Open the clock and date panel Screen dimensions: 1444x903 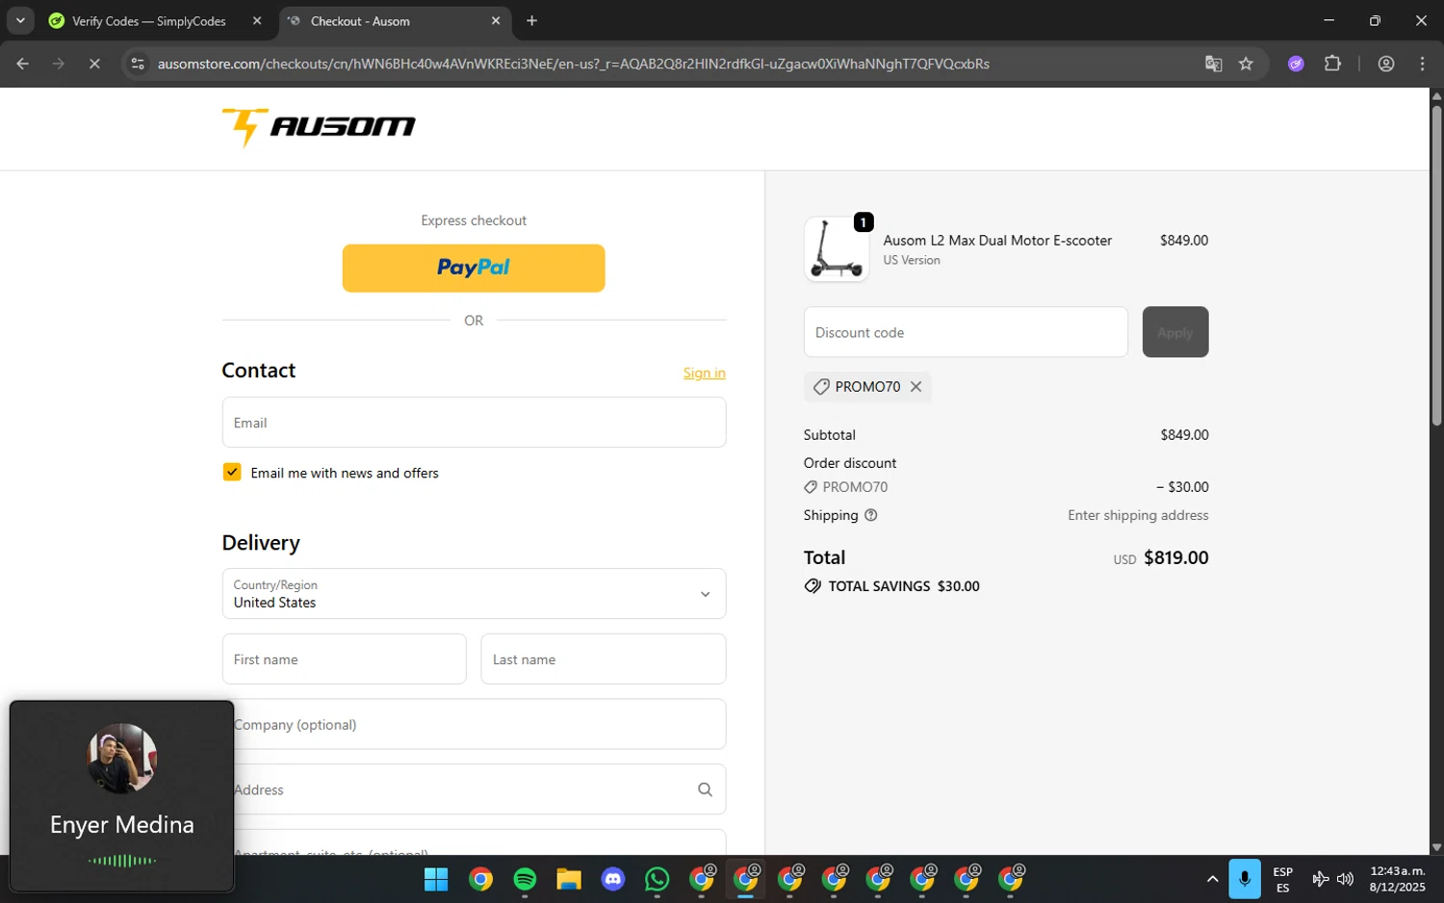[x=1397, y=879]
